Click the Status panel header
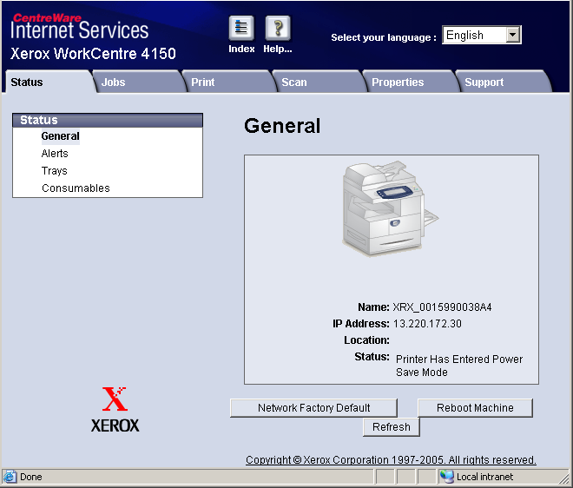Image resolution: width=573 pixels, height=488 pixels. (x=108, y=120)
